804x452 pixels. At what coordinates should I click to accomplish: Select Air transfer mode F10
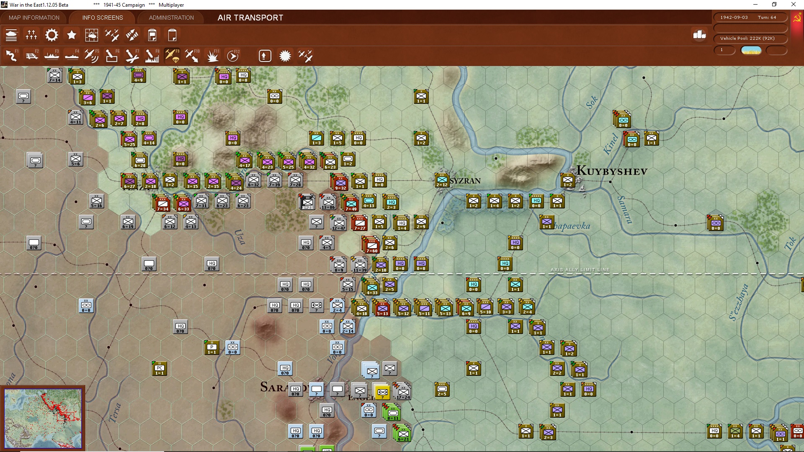pos(192,56)
